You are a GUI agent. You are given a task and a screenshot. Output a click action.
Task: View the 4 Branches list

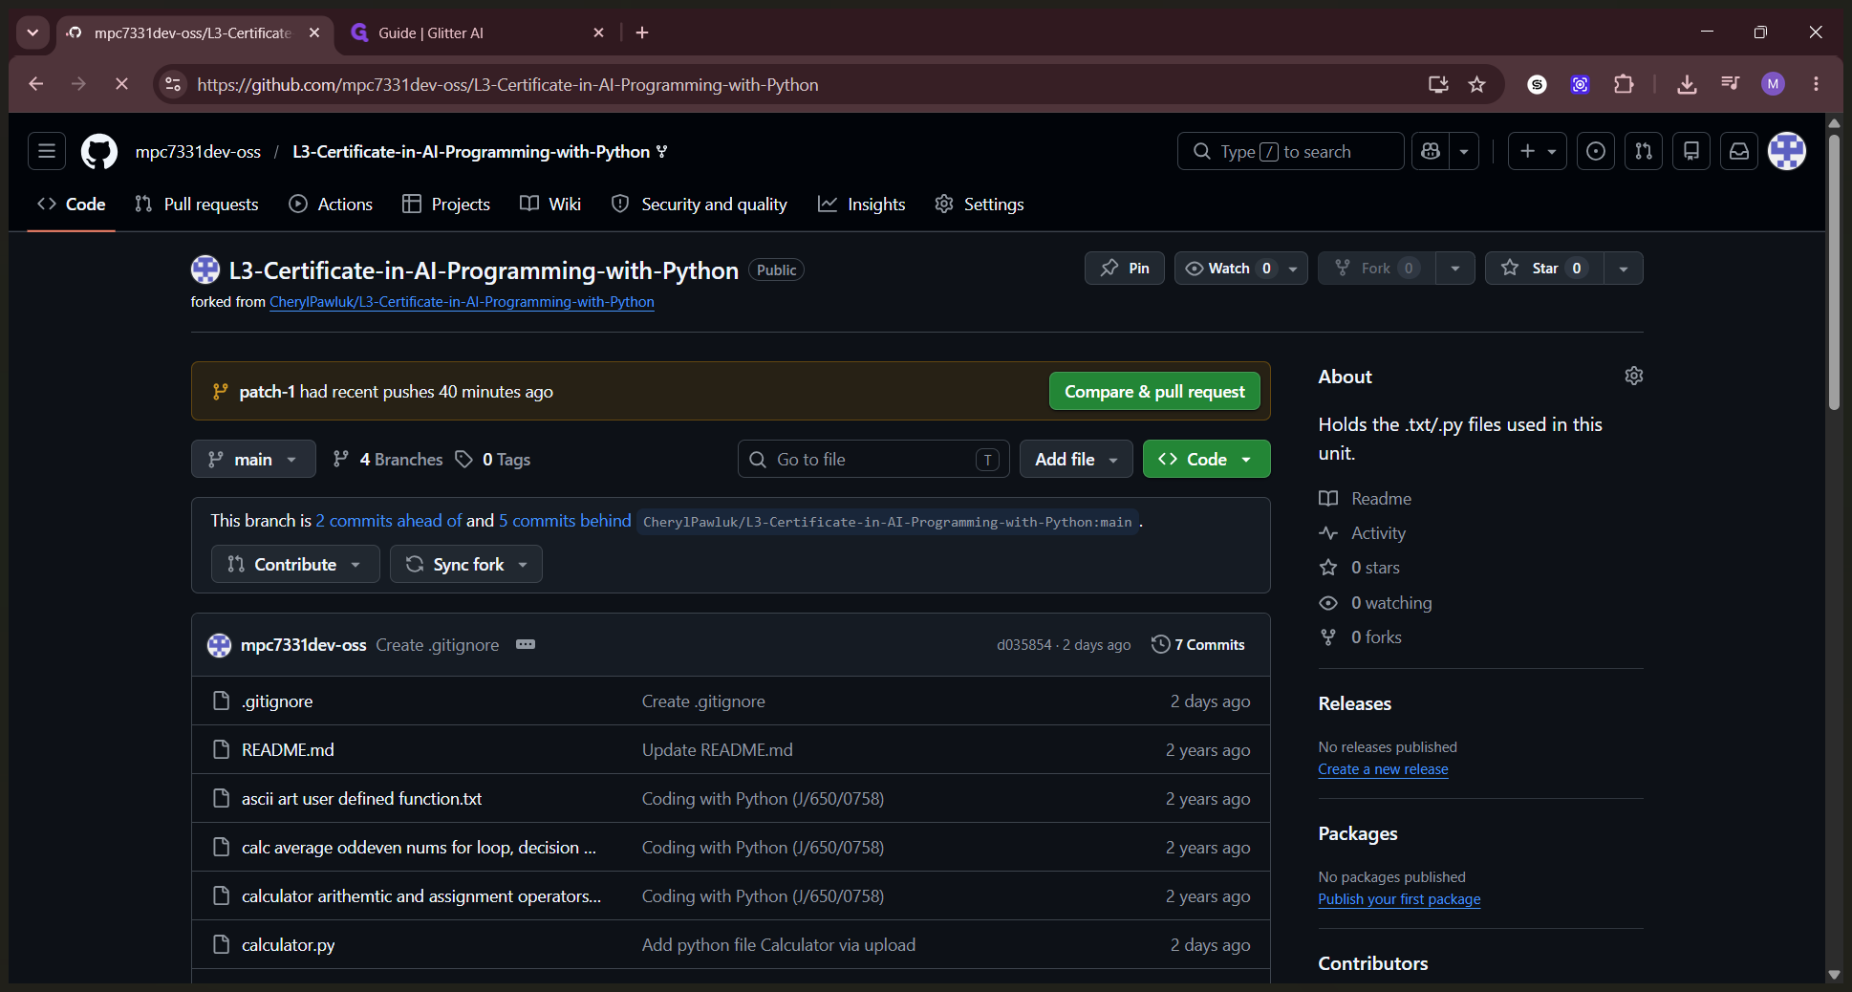click(388, 460)
